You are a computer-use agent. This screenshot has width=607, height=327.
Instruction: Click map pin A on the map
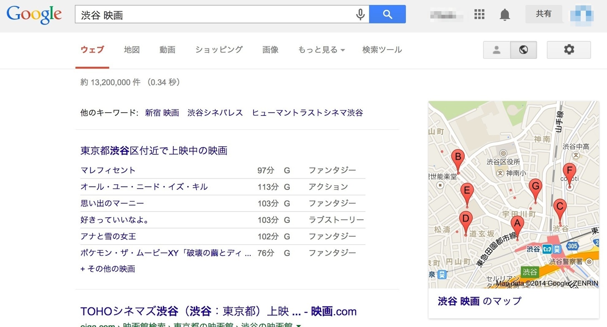(x=517, y=228)
